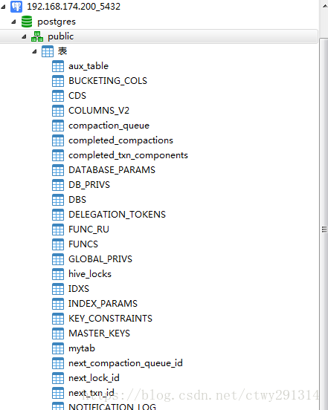Click the KEY_CONSTRAINTS table icon
Image resolution: width=328 pixels, height=410 pixels.
pos(58,319)
